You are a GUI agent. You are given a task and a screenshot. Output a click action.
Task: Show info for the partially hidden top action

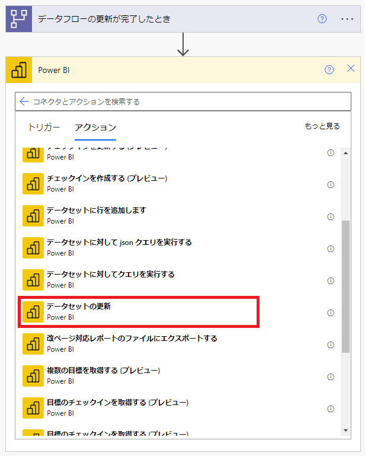click(x=331, y=152)
